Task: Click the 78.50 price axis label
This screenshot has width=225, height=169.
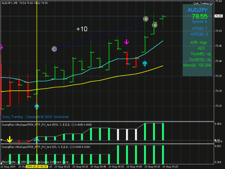Action: 219,31
